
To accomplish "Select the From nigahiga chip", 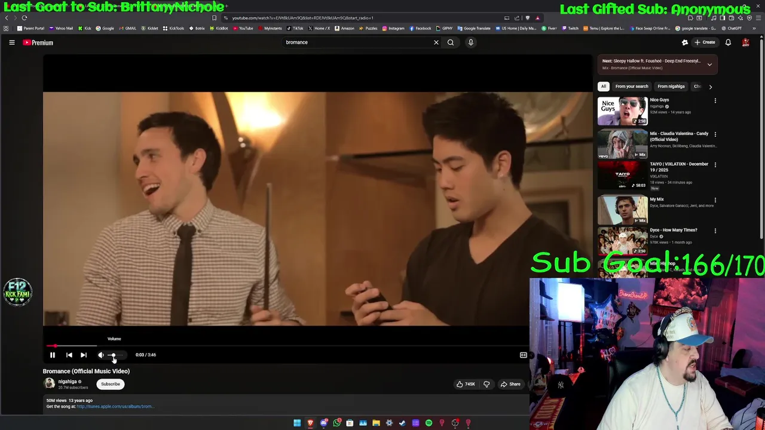I will coord(671,86).
